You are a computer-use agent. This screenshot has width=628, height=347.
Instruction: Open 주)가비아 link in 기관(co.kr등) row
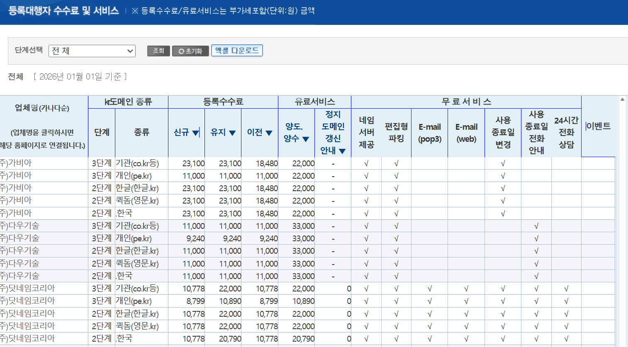click(16, 163)
